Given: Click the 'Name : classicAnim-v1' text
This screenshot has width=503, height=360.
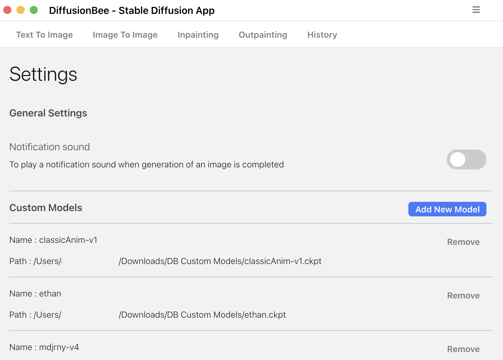Looking at the screenshot, I should point(53,240).
